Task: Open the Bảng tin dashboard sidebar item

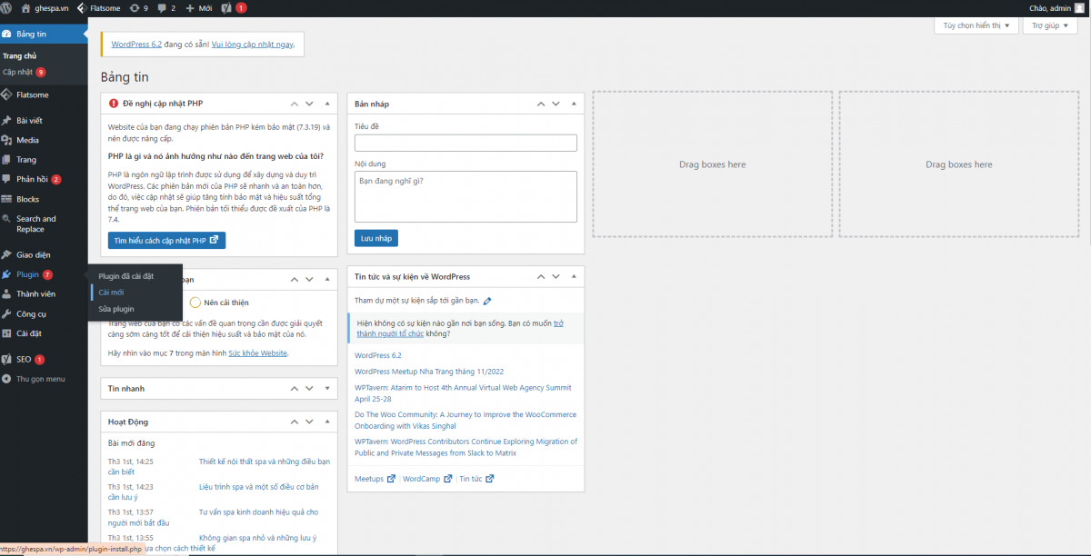Action: pyautogui.click(x=44, y=35)
